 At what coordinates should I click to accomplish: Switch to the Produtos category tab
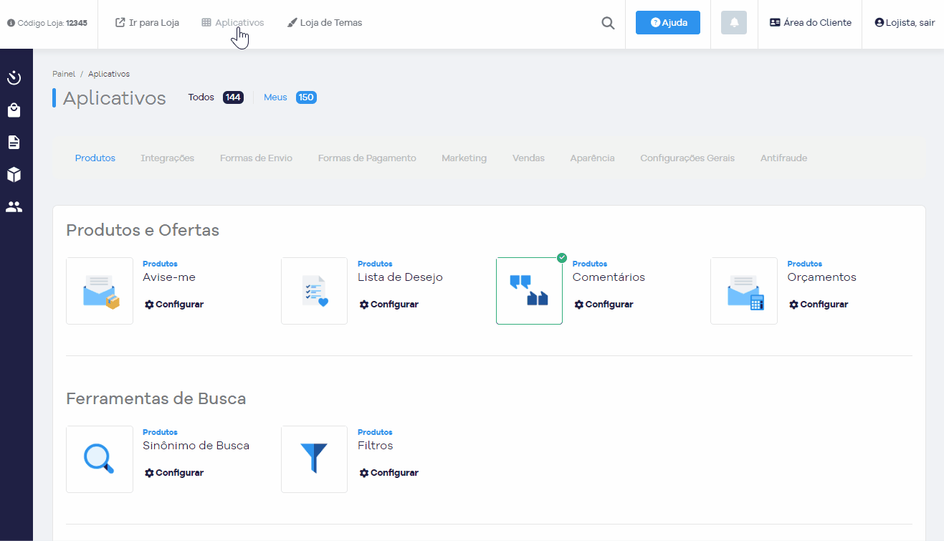pos(95,158)
